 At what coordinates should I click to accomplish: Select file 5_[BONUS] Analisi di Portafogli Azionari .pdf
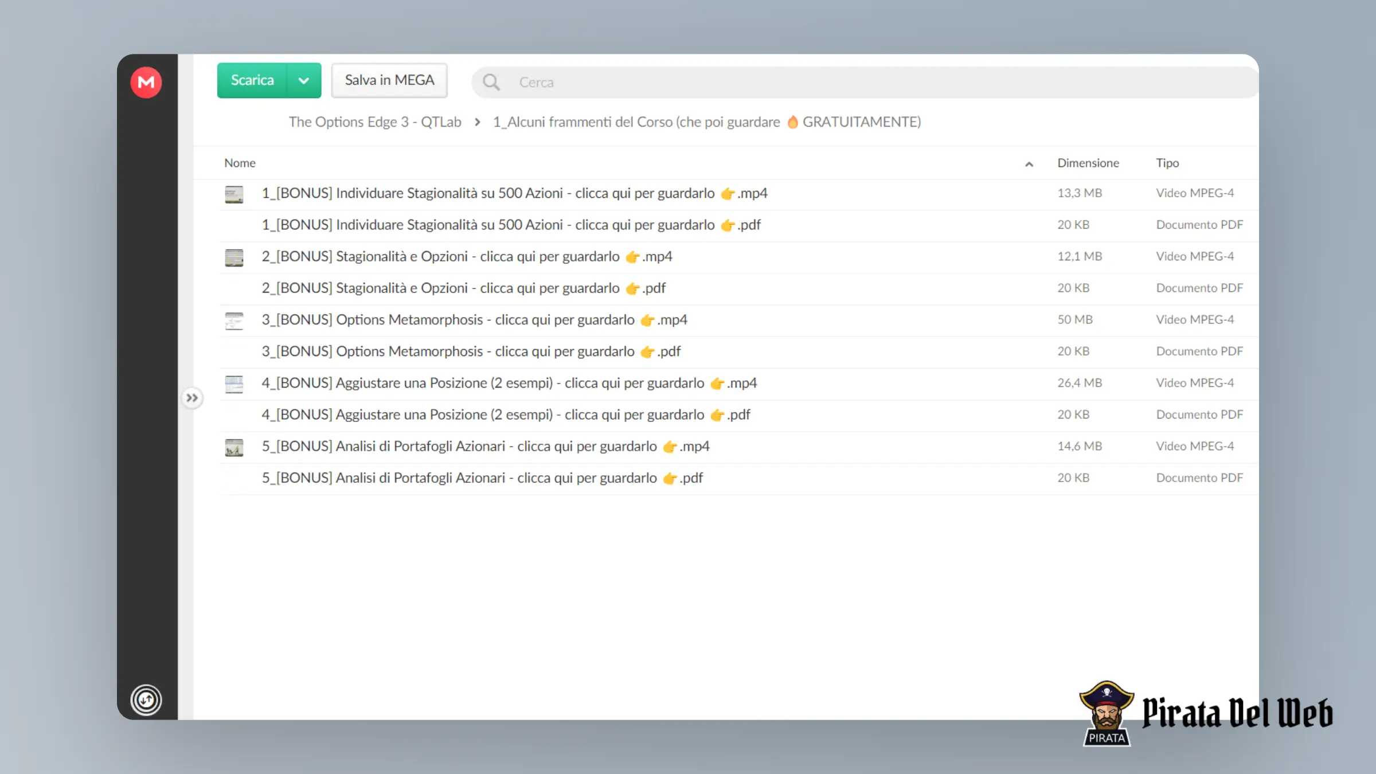coord(482,478)
